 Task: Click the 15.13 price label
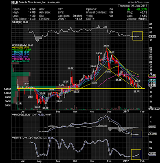pos(137,81)
